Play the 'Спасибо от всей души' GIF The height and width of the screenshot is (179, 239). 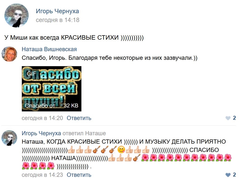point(51,89)
